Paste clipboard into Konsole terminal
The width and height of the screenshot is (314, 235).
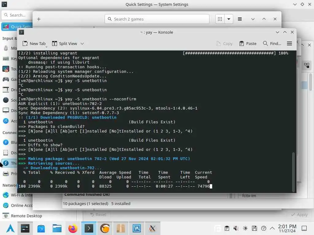[248, 43]
